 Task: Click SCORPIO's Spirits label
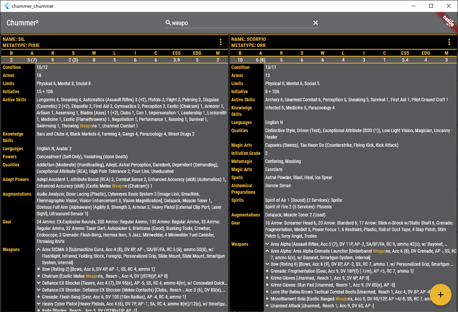click(x=237, y=200)
